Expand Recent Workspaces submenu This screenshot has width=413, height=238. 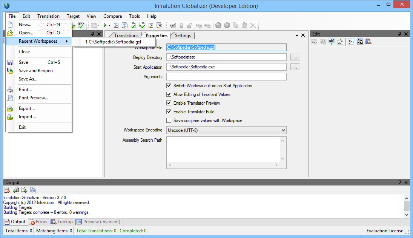tap(39, 41)
